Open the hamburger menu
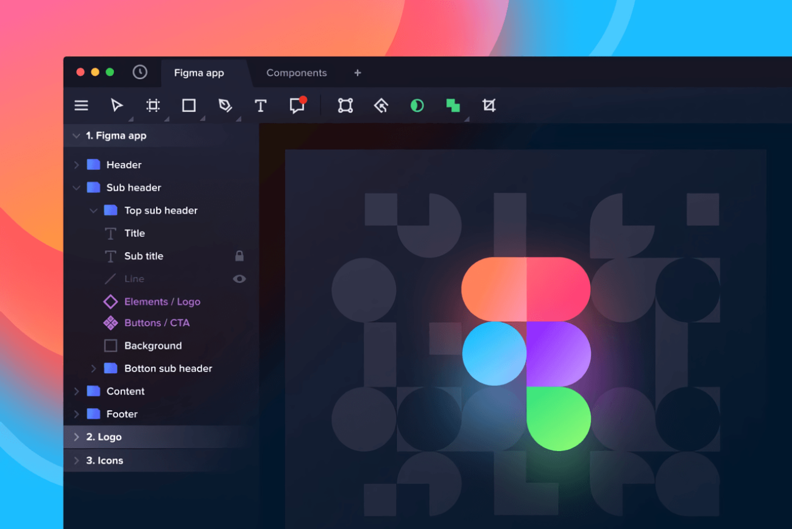The height and width of the screenshot is (529, 792). tap(81, 105)
